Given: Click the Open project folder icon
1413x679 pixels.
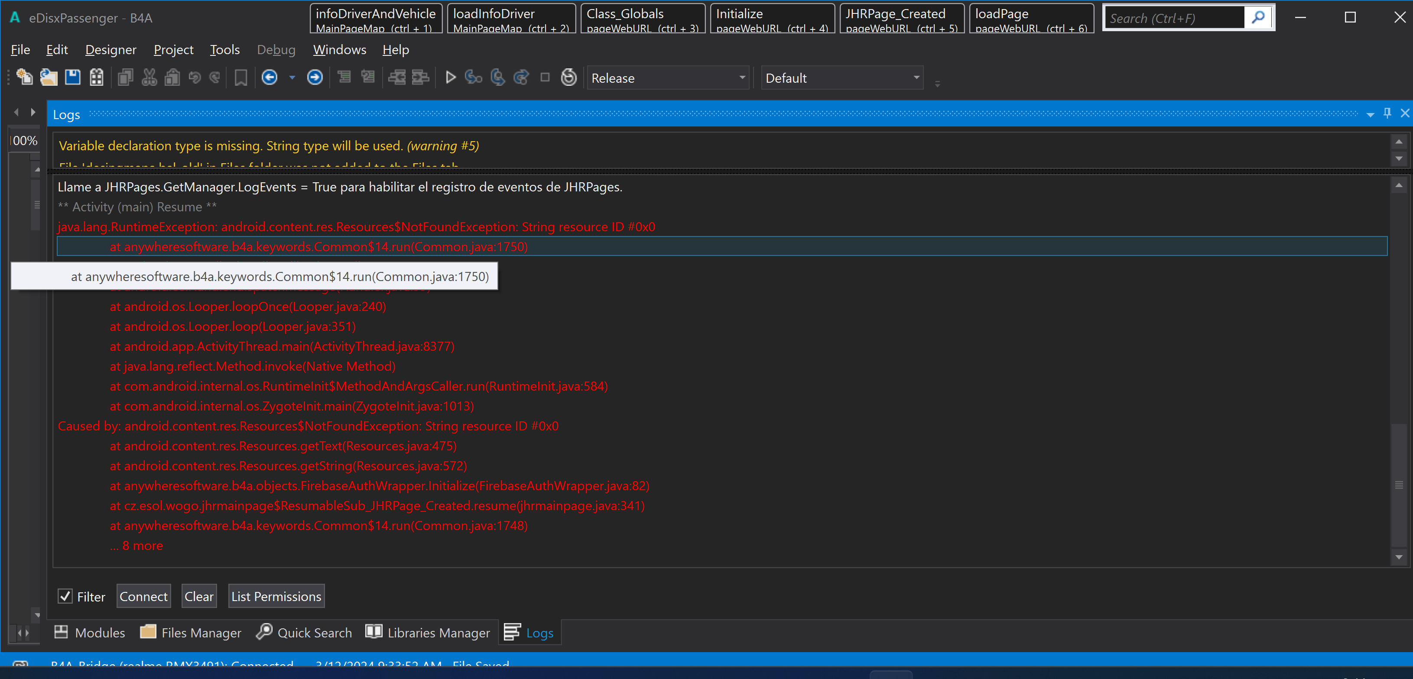Looking at the screenshot, I should [49, 77].
